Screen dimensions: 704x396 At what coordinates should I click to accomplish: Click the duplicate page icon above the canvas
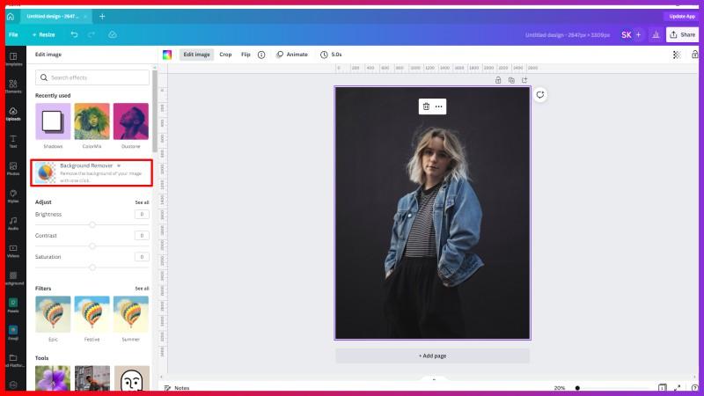point(511,80)
